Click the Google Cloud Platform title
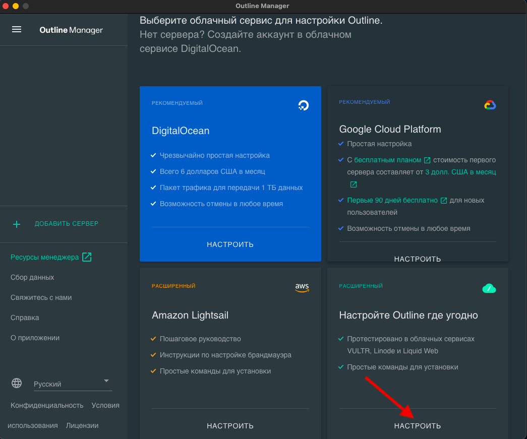The height and width of the screenshot is (439, 527). click(390, 130)
